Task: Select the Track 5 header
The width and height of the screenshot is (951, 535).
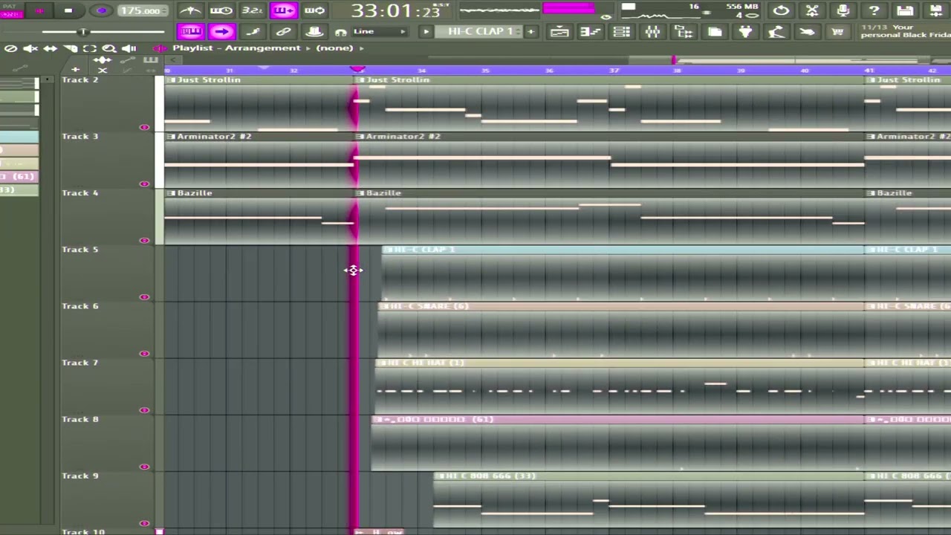Action: tap(107, 273)
